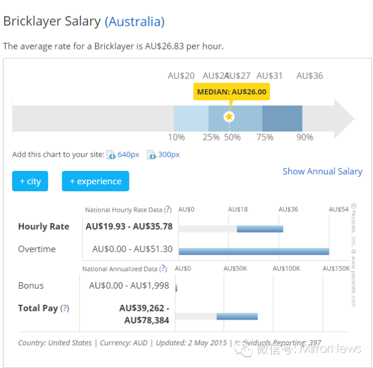Click the Hourly Rate row label
The width and height of the screenshot is (373, 368).
(44, 226)
